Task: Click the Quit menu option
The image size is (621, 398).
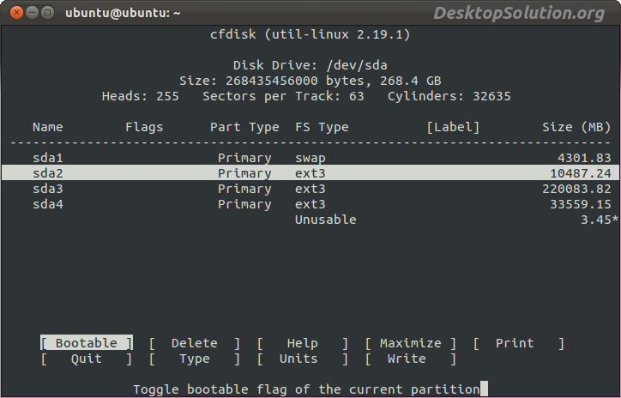Action: coord(86,359)
